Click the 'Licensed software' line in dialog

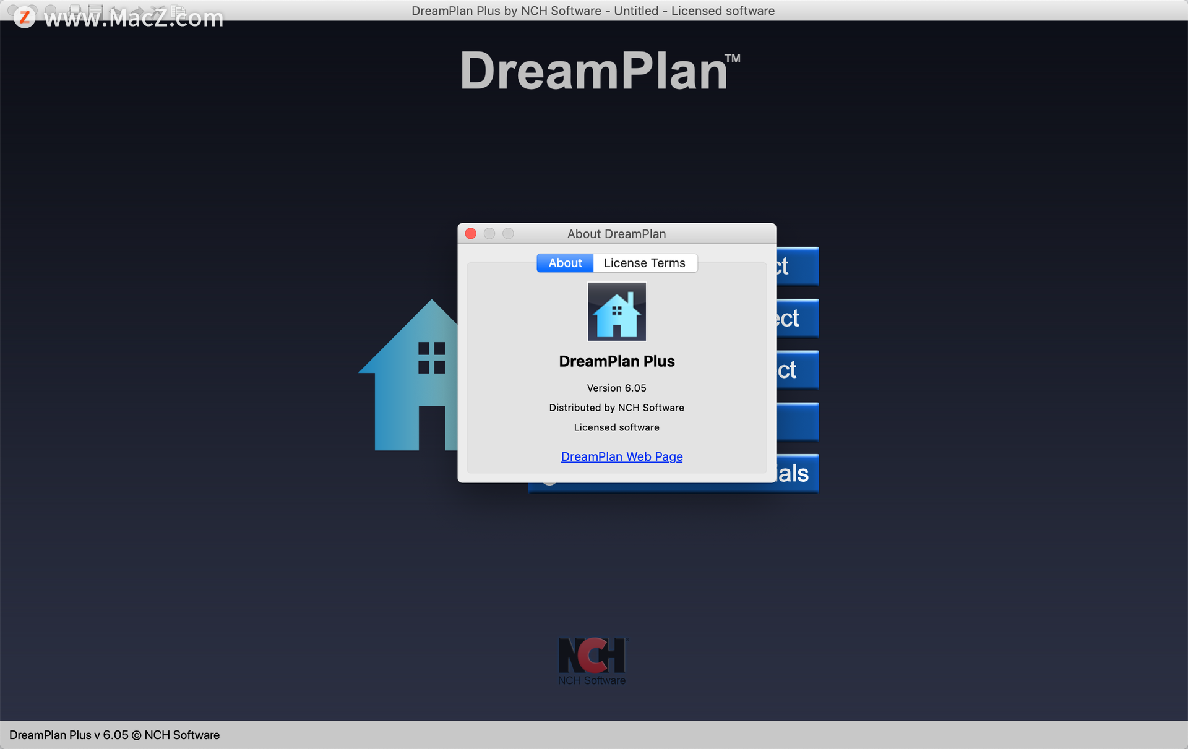coord(617,427)
